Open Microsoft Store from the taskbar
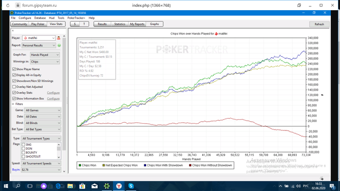The height and width of the screenshot is (191, 340). (82, 186)
